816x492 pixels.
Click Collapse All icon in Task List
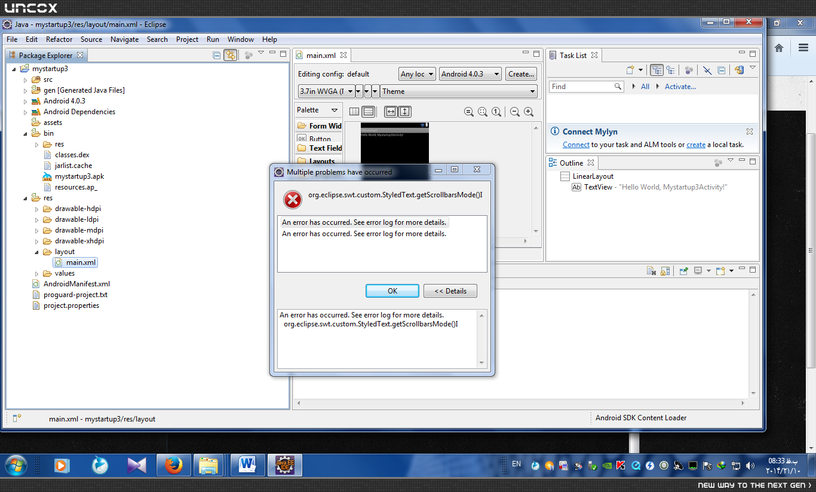click(x=721, y=70)
